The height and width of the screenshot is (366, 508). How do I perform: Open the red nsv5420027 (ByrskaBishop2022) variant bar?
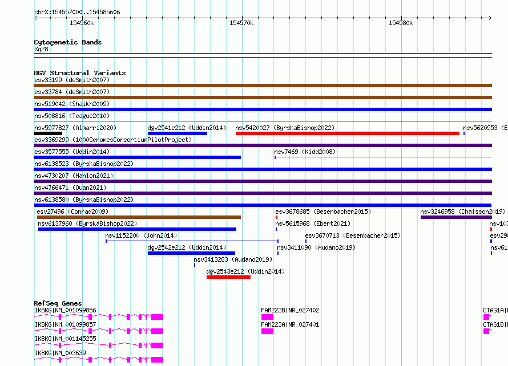[347, 133]
